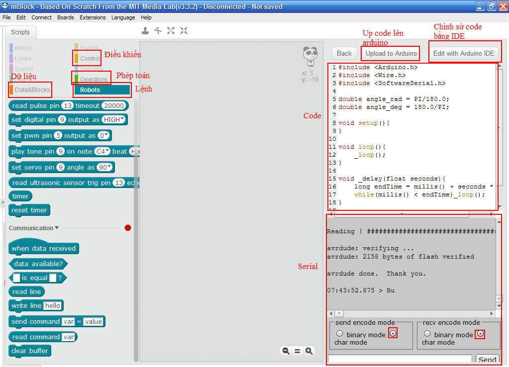Click the red Communication status dot
The width and height of the screenshot is (509, 367).
point(128,228)
